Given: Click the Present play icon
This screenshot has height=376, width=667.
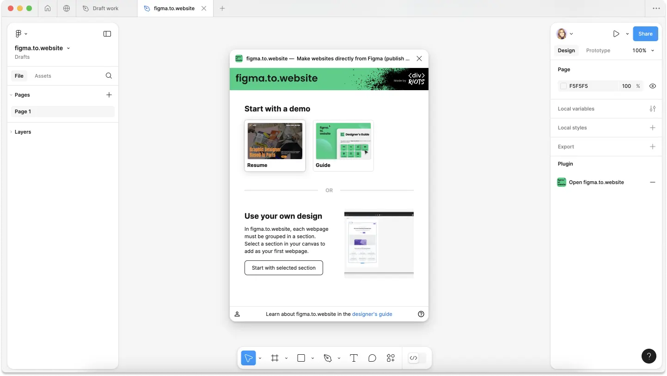Looking at the screenshot, I should tap(616, 34).
